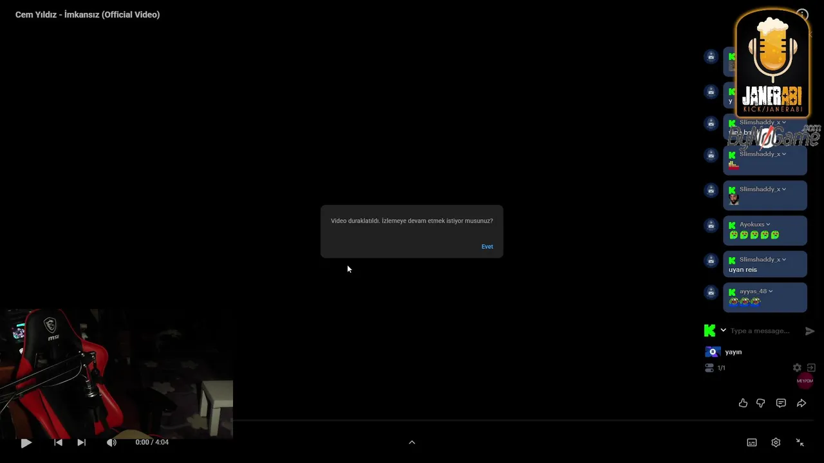Viewport: 824px width, 463px height.
Task: Click the MEYPOM badge below chat settings
Action: coord(805,381)
